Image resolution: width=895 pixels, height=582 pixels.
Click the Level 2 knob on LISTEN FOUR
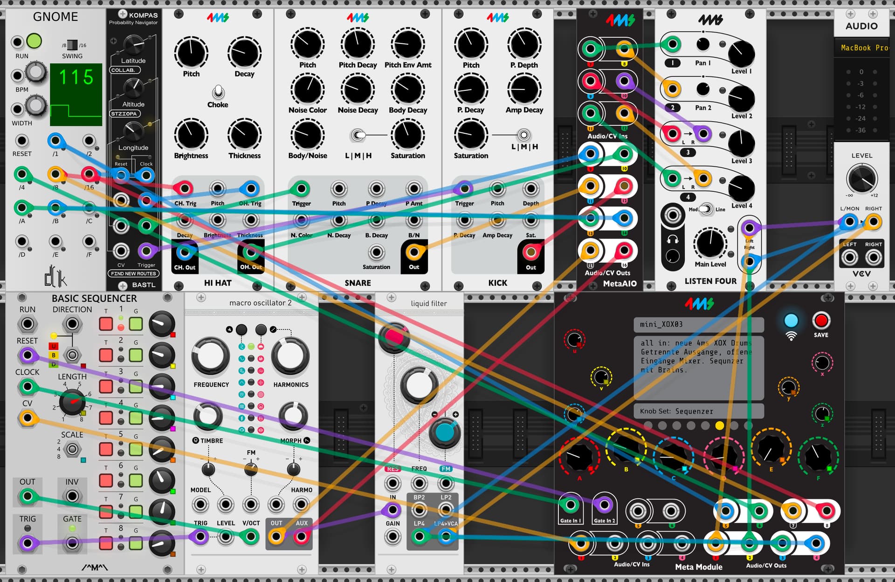coord(741,98)
